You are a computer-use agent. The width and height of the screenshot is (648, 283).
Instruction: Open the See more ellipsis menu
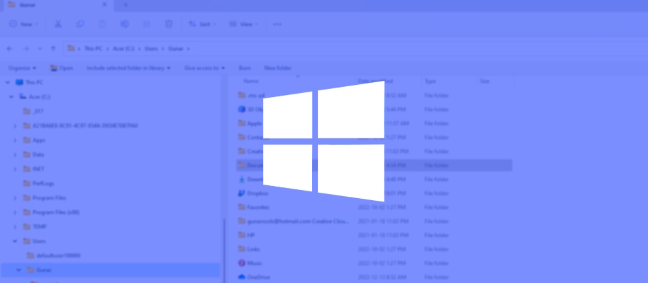[x=277, y=24]
